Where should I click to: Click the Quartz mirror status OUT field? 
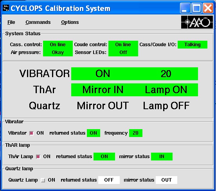pyautogui.click(x=166, y=180)
